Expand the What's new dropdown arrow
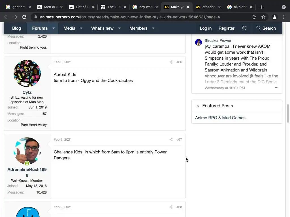Image resolution: width=290 pixels, height=217 pixels. tap(120, 28)
